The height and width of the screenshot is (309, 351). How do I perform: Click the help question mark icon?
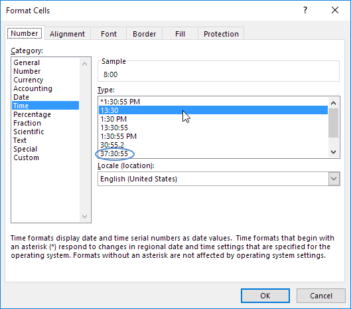point(305,10)
